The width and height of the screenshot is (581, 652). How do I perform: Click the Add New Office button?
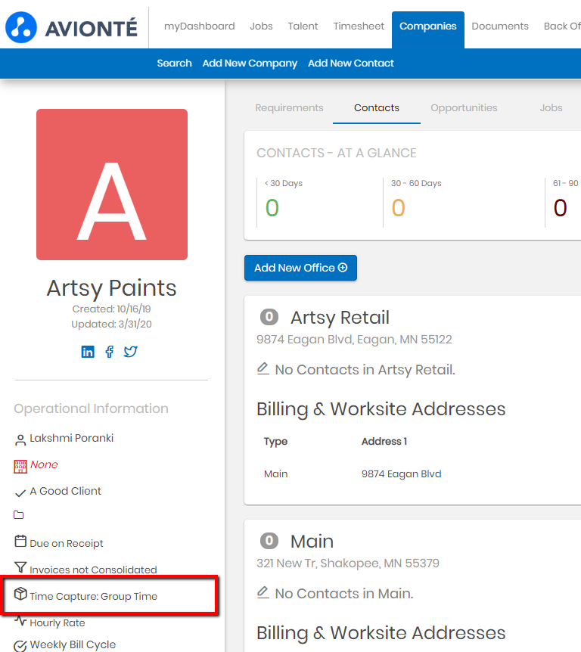click(x=300, y=268)
